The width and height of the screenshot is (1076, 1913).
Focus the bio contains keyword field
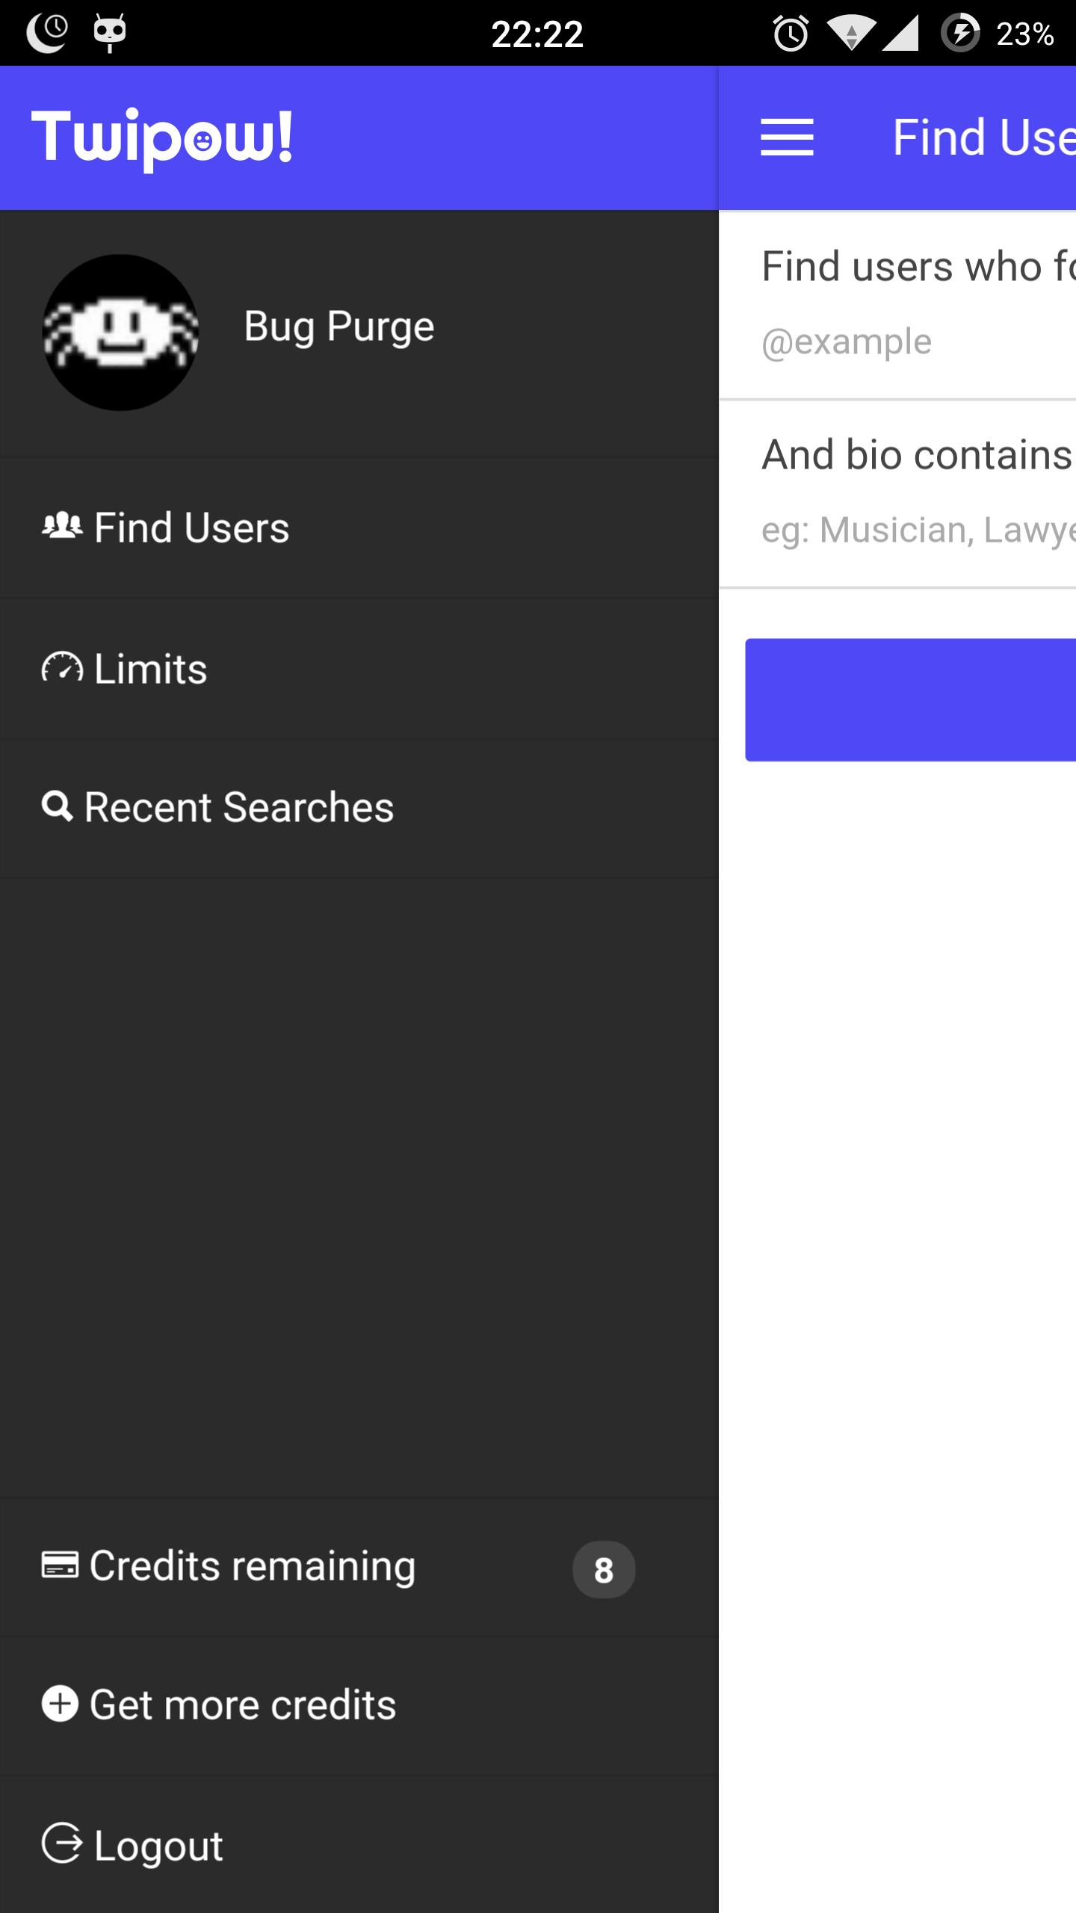(897, 530)
